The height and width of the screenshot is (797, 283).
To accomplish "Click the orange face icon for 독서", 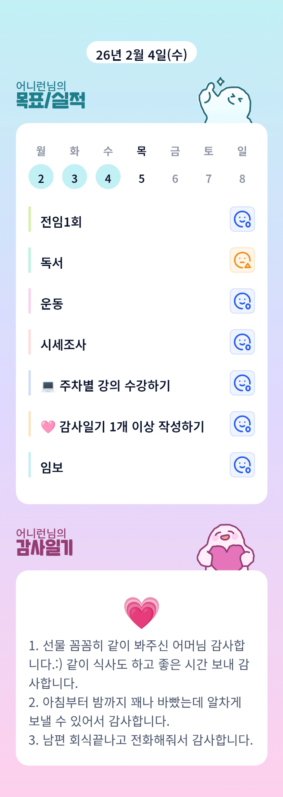I will pos(242,260).
